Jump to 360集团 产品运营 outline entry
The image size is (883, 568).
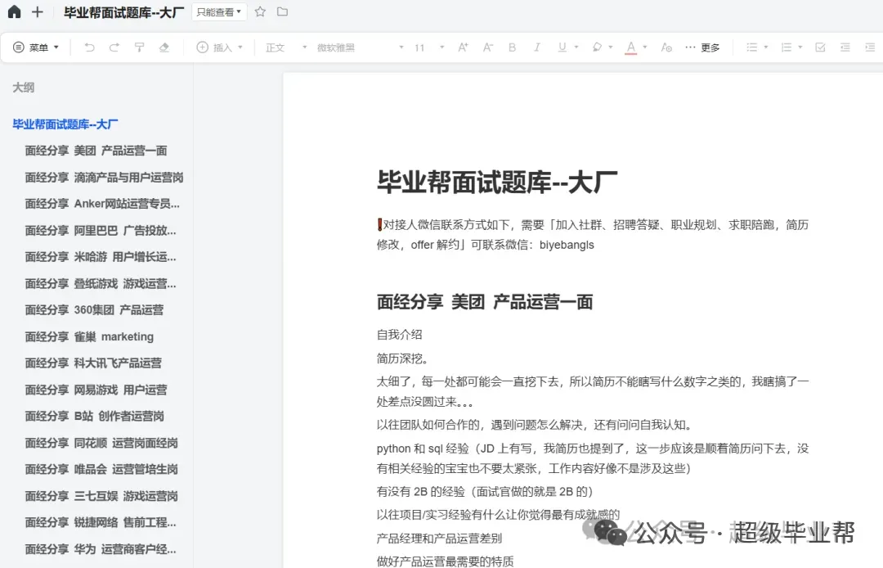94,310
